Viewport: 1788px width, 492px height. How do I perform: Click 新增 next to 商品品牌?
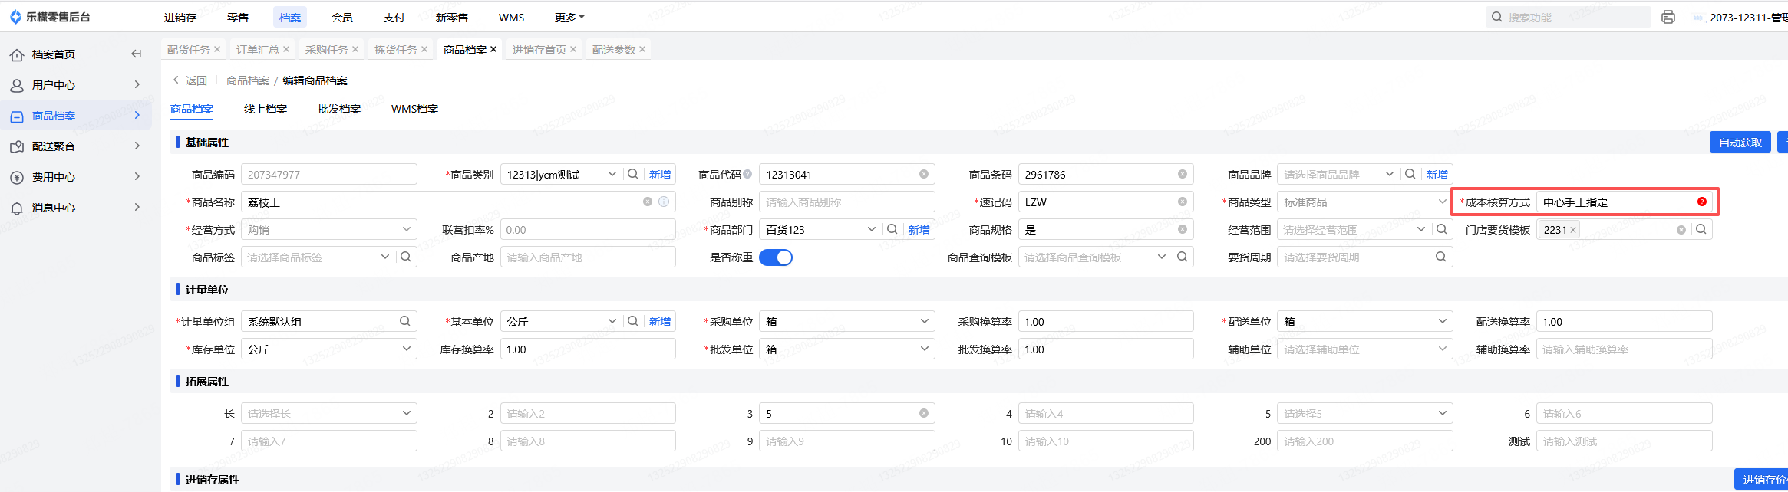pyautogui.click(x=1437, y=174)
